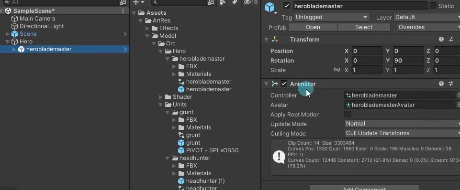Click the prefab Select button
The height and width of the screenshot is (190, 460).
click(364, 27)
